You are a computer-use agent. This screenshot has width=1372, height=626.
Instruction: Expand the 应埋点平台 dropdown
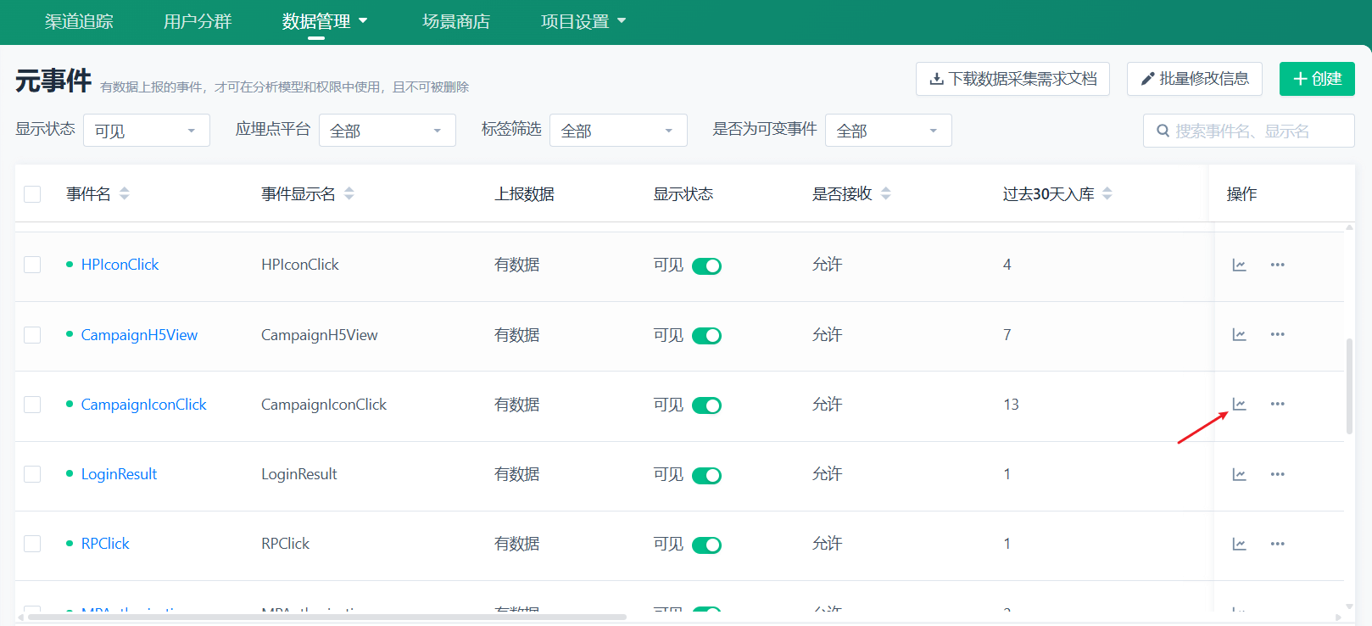pyautogui.click(x=387, y=131)
